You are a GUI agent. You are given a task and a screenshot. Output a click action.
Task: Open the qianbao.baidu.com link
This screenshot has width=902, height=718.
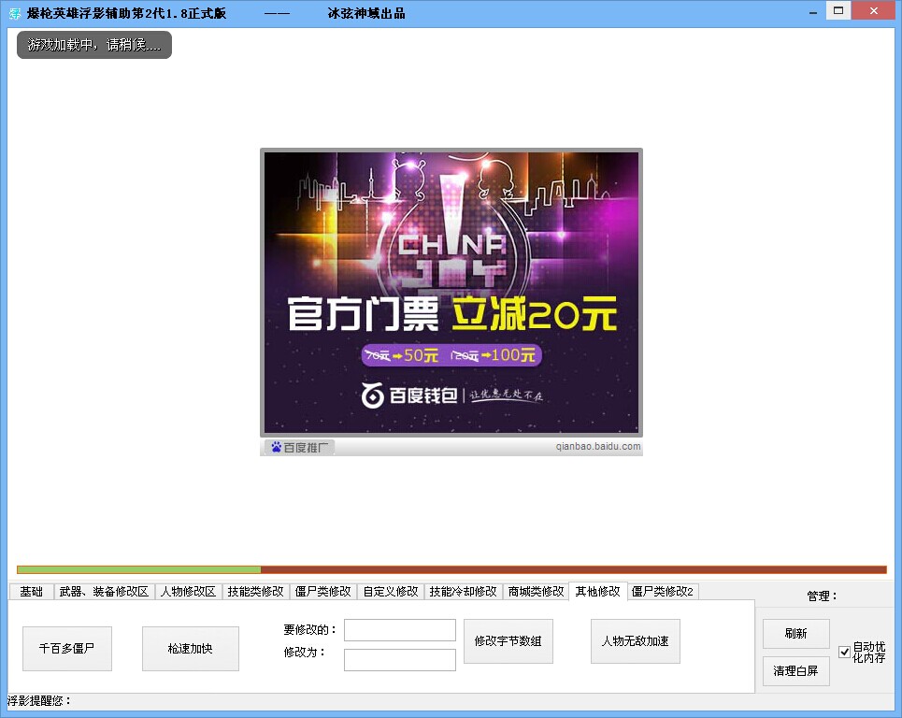point(597,447)
